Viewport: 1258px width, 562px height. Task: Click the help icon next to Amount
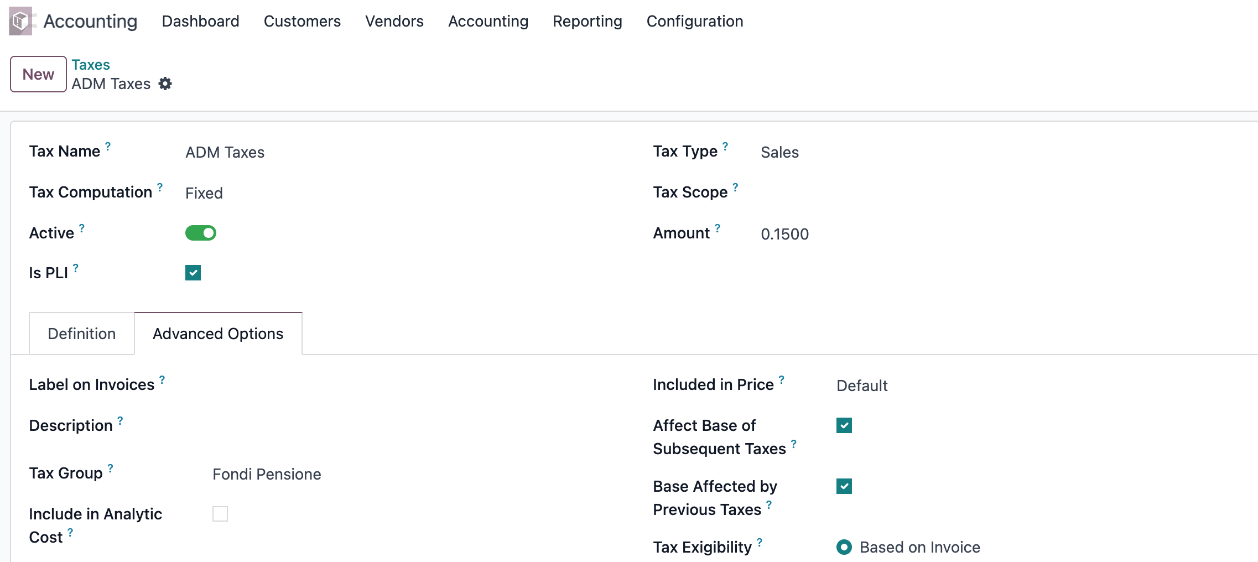718,228
